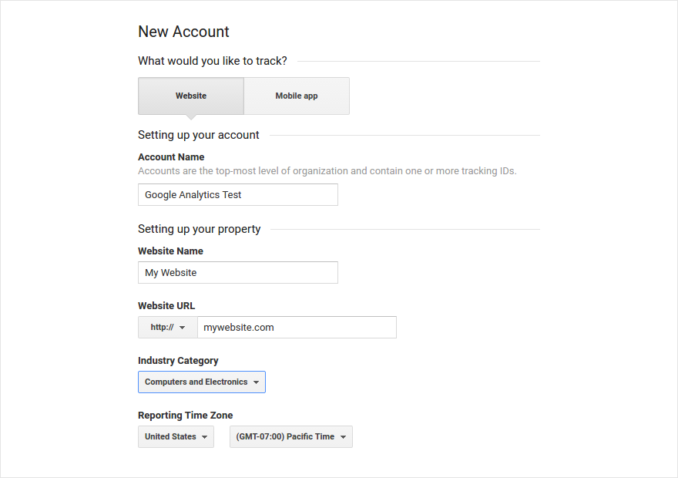Switch to the Mobile app tab

297,96
